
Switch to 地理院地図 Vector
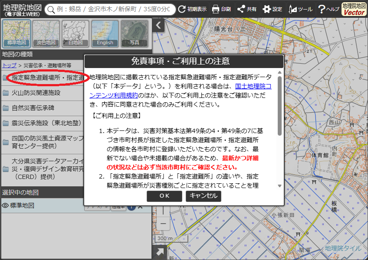354,9
